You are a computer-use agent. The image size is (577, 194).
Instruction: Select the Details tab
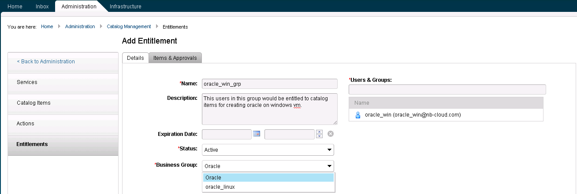[x=135, y=58]
